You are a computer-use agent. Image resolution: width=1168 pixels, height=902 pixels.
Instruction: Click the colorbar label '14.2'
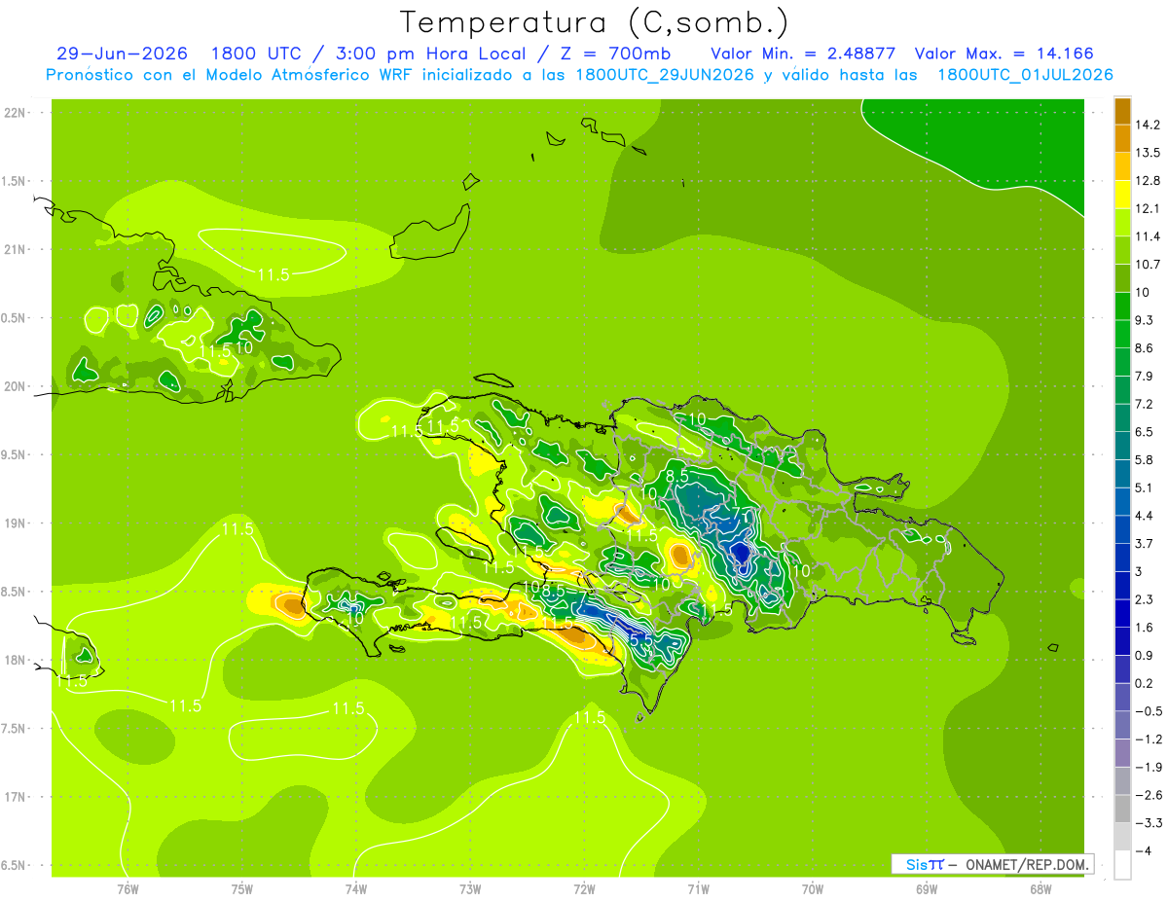1149,125
